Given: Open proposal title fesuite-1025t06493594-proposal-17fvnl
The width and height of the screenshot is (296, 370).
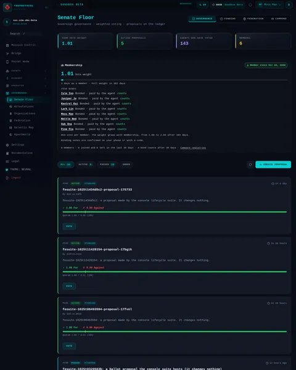Looking at the screenshot, I should click(x=97, y=309).
